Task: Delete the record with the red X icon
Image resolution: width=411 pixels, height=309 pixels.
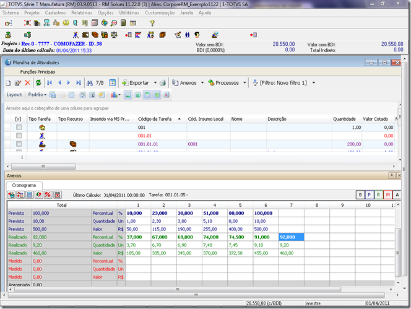Action: click(27, 83)
